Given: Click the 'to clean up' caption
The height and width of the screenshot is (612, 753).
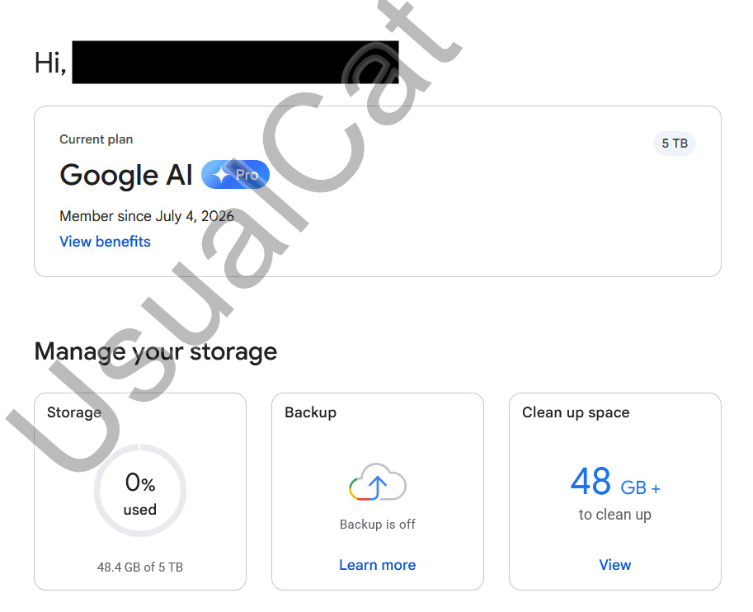Looking at the screenshot, I should click(x=614, y=515).
